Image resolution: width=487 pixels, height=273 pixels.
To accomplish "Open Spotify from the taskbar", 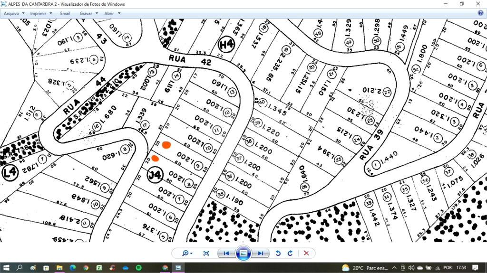I will 139,268.
